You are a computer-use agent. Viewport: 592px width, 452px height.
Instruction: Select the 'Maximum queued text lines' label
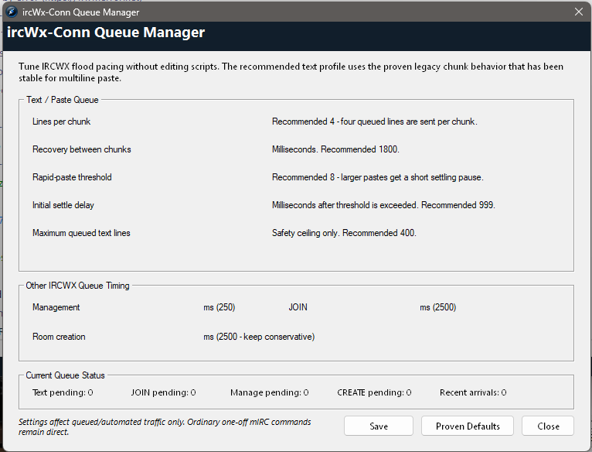81,233
